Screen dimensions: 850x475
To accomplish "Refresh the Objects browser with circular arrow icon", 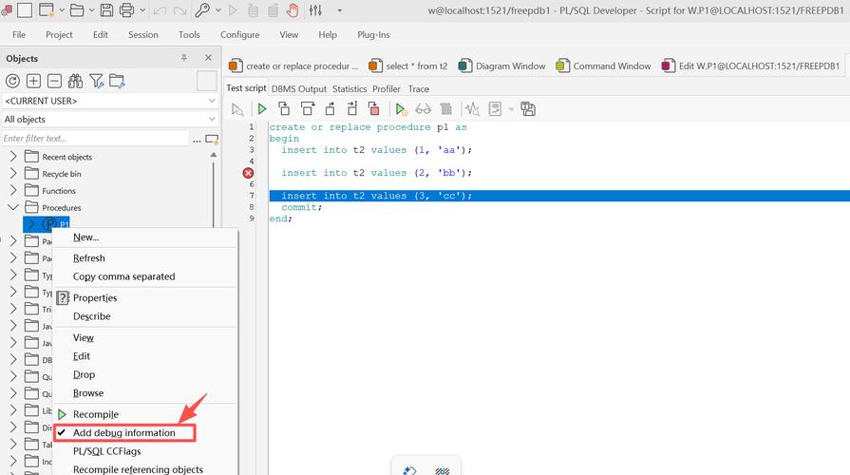I will (12, 81).
